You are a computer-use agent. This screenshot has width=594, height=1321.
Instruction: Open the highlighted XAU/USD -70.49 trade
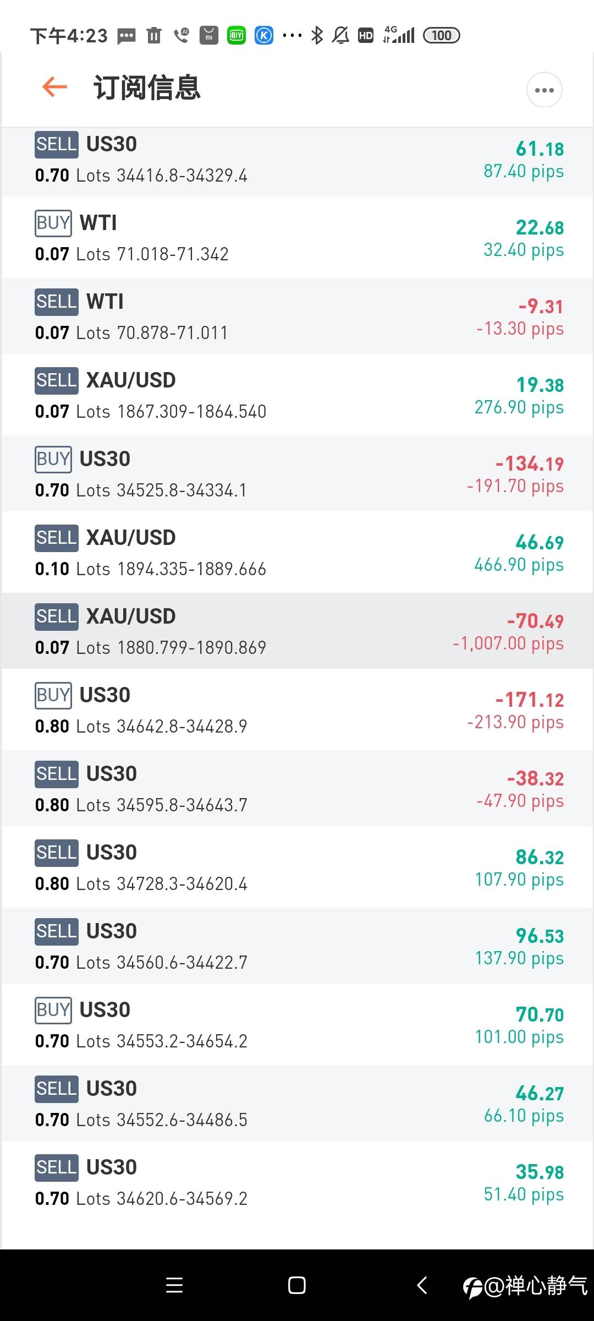tap(297, 631)
